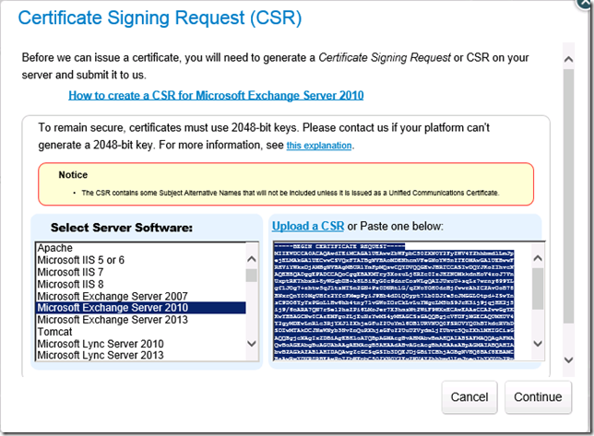Click the server list scrollbar thumb
Image resolution: width=594 pixels, height=436 pixels.
tap(251, 276)
